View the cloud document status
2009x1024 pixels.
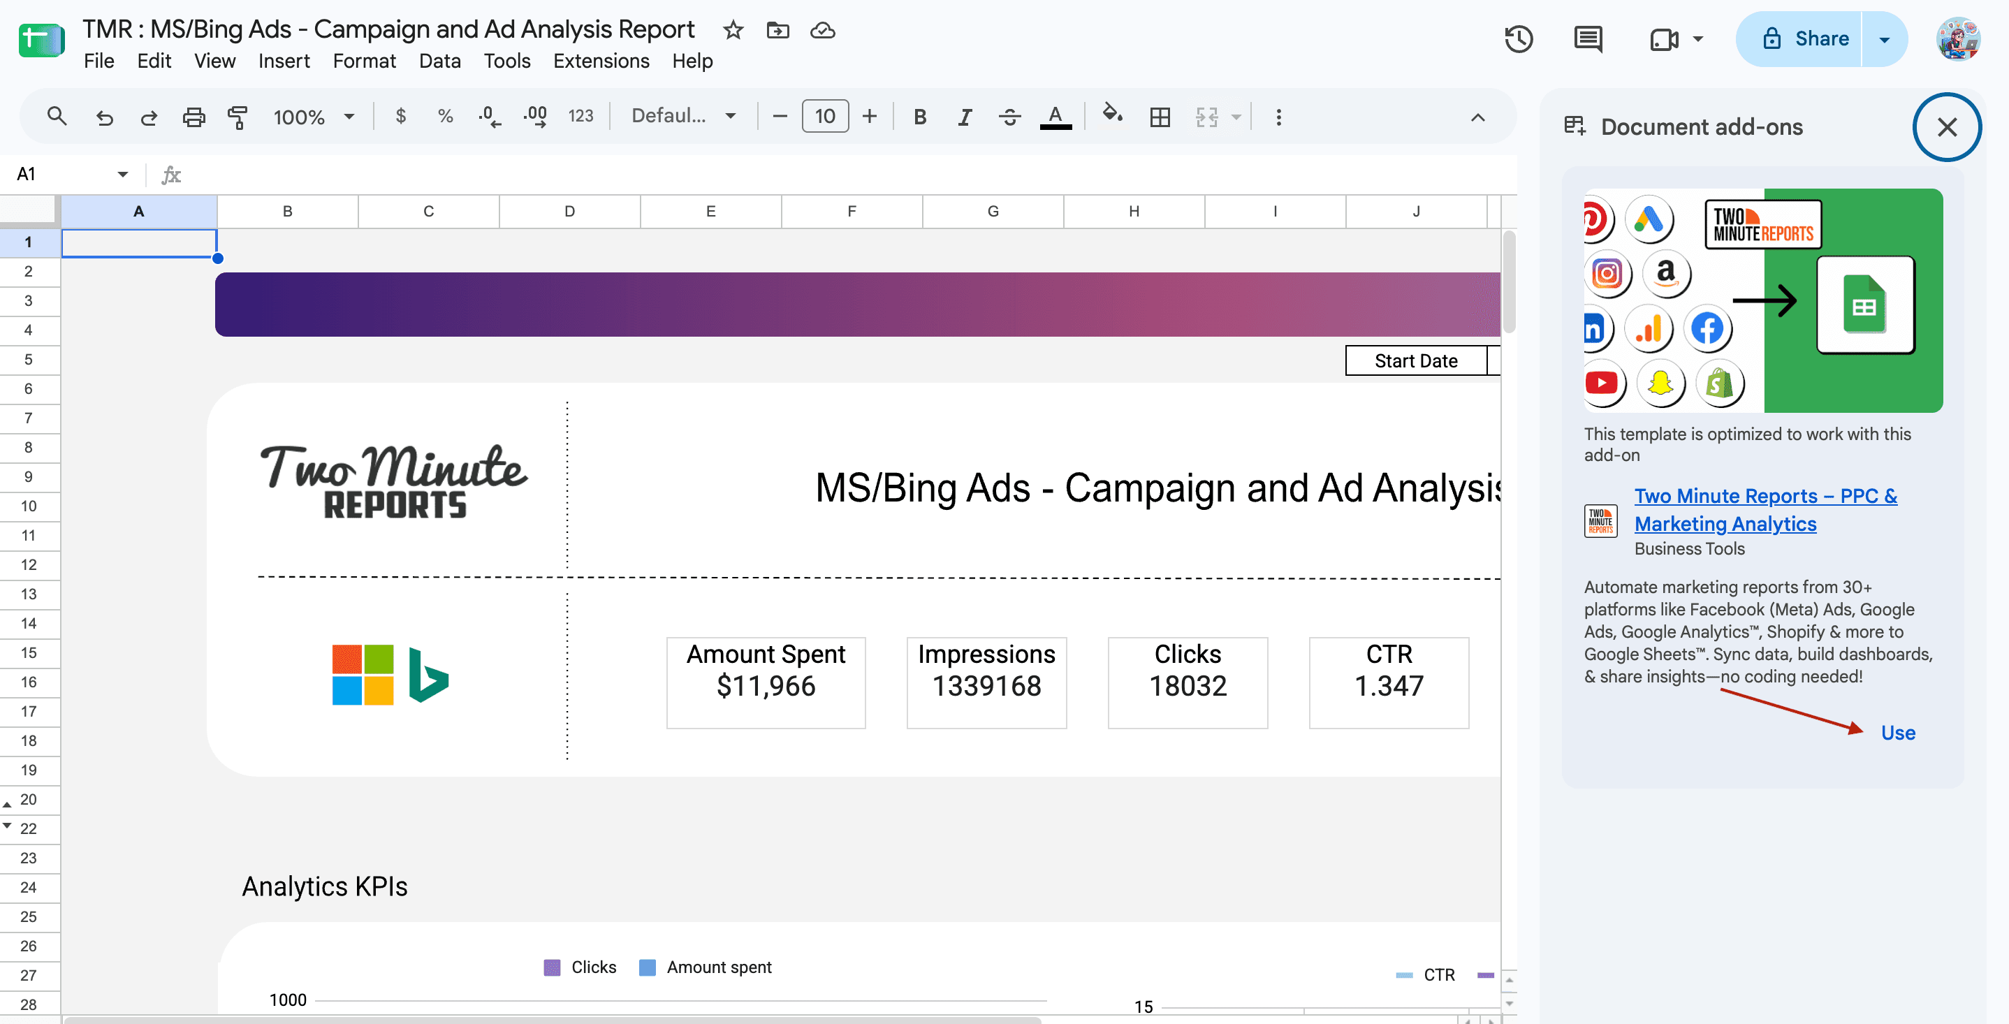[x=823, y=31]
